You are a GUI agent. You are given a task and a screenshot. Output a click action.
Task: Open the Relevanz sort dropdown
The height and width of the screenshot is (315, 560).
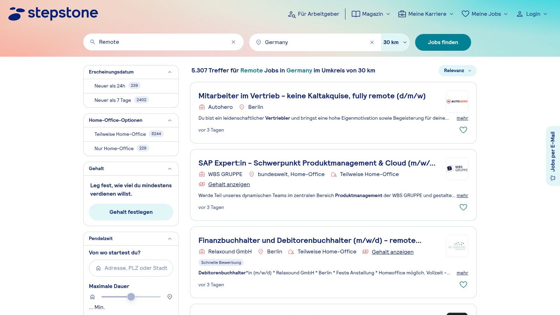point(457,71)
